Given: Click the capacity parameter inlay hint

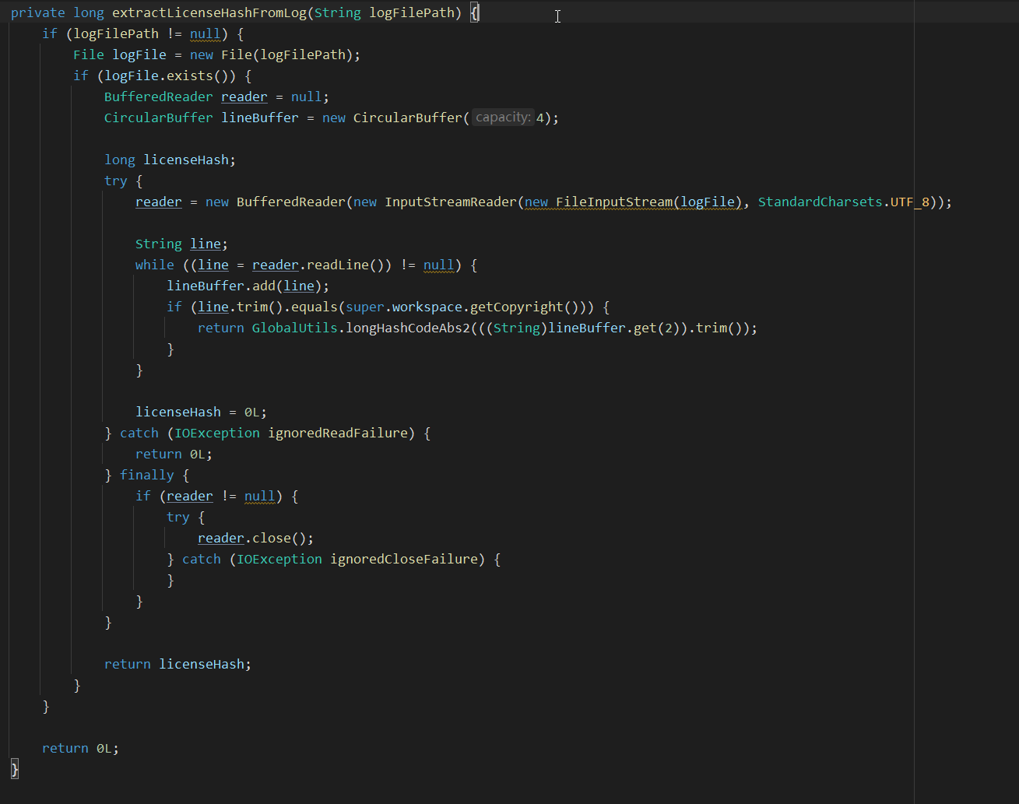Looking at the screenshot, I should pos(503,118).
